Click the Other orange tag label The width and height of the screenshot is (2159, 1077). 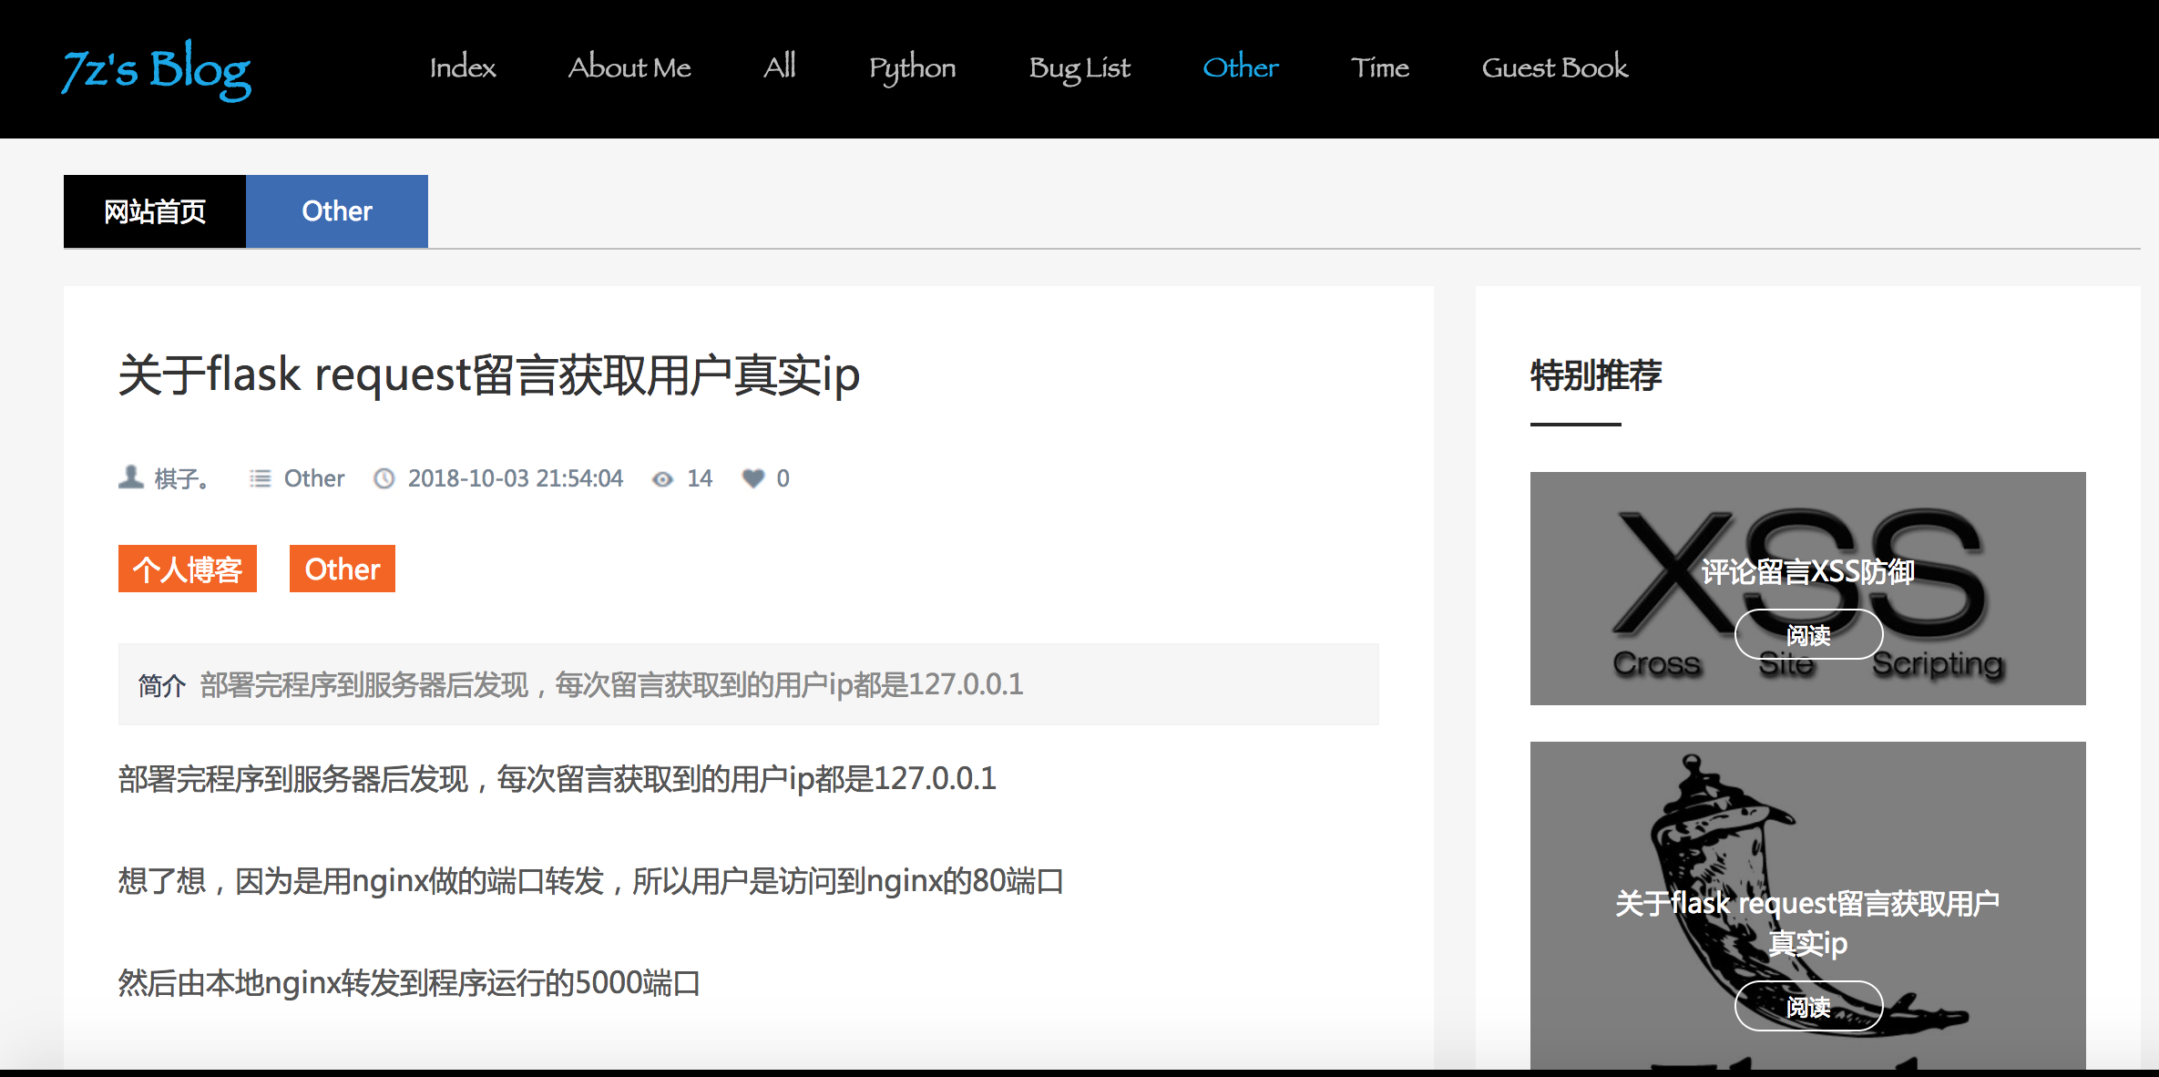point(342,569)
